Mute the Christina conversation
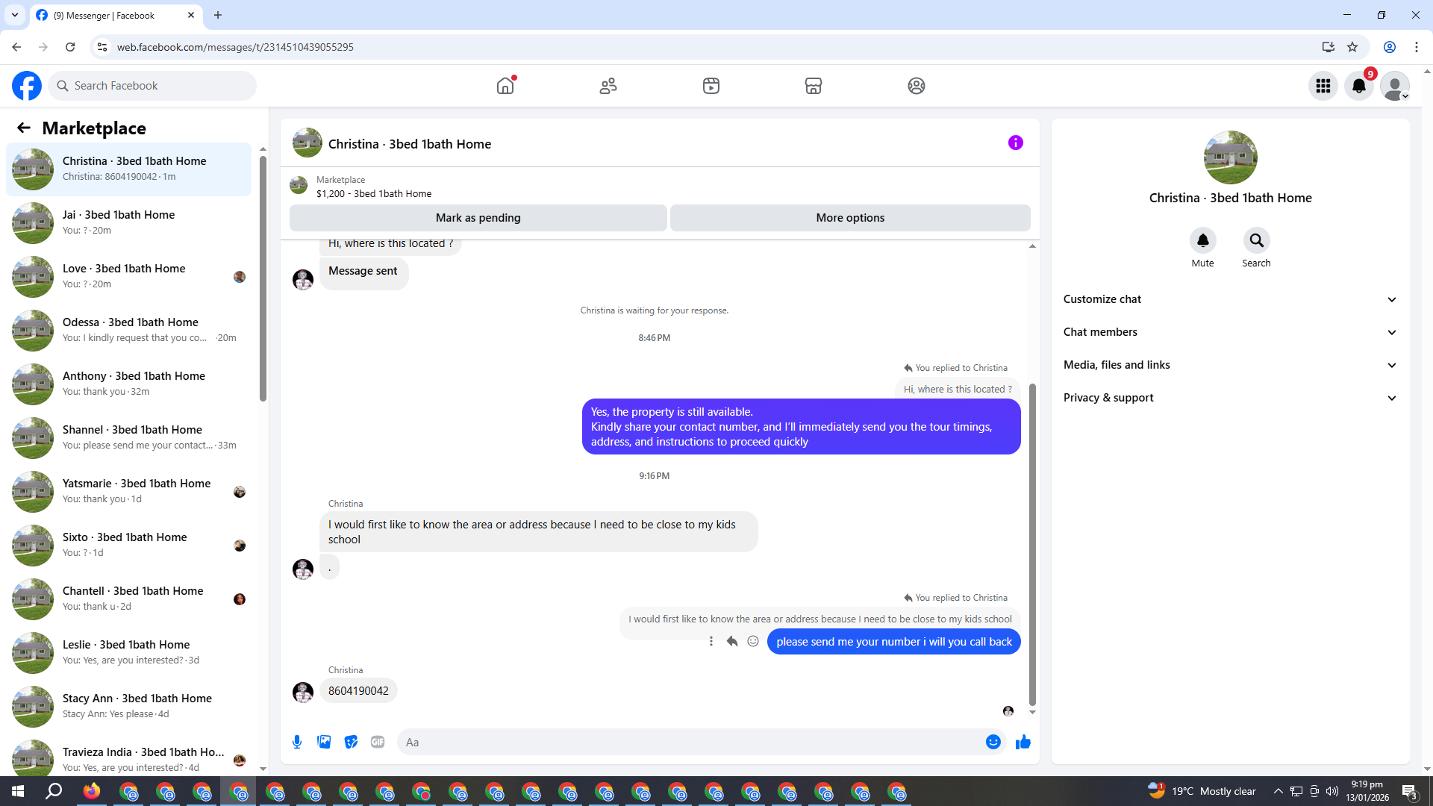Image resolution: width=1433 pixels, height=806 pixels. coord(1202,240)
